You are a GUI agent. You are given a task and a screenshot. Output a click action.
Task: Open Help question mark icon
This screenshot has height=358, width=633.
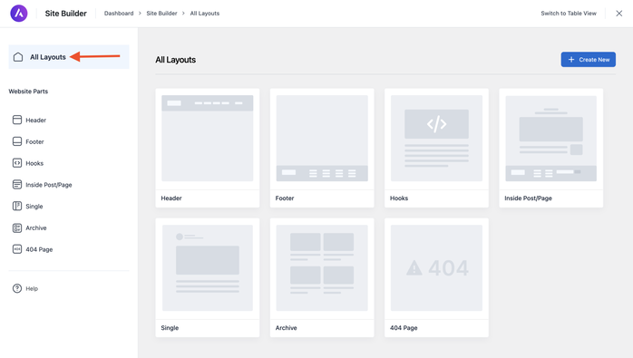pos(17,288)
